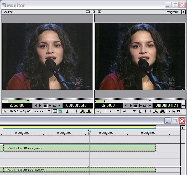Click work area bar end handle
Screen dimensions: 187x175
[x=155, y=127]
